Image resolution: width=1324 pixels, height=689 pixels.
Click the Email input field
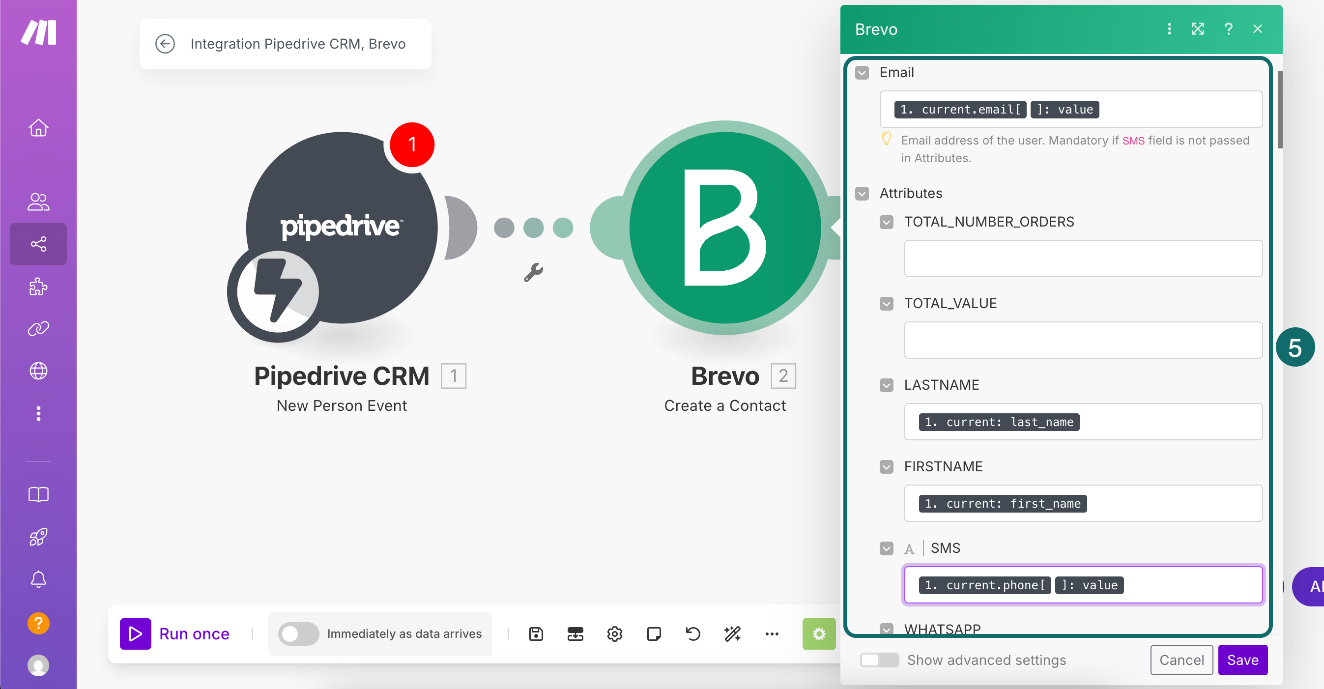point(1070,109)
